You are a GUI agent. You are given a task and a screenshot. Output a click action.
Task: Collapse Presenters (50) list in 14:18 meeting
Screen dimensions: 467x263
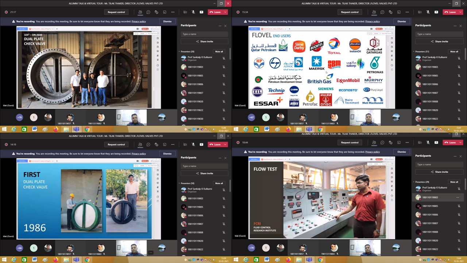(x=179, y=183)
